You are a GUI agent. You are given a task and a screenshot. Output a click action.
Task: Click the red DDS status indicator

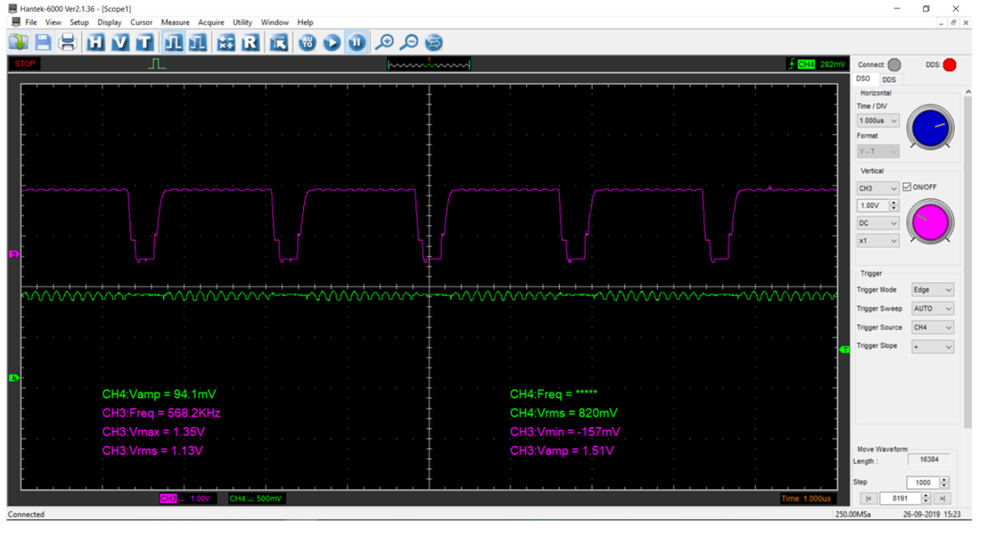click(950, 65)
